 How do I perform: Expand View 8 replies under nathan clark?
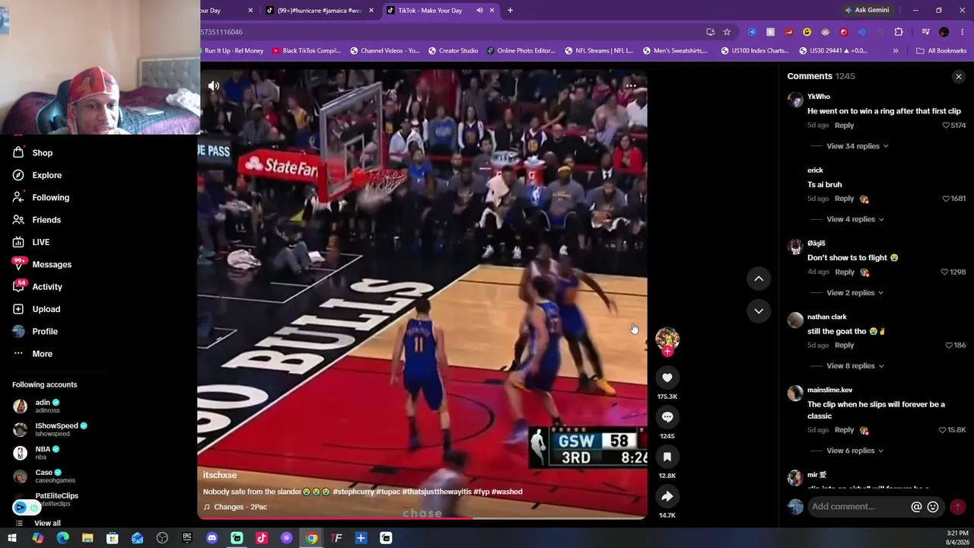point(855,366)
